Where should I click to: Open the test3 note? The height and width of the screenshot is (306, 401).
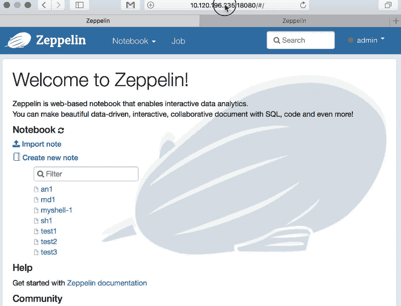[49, 252]
